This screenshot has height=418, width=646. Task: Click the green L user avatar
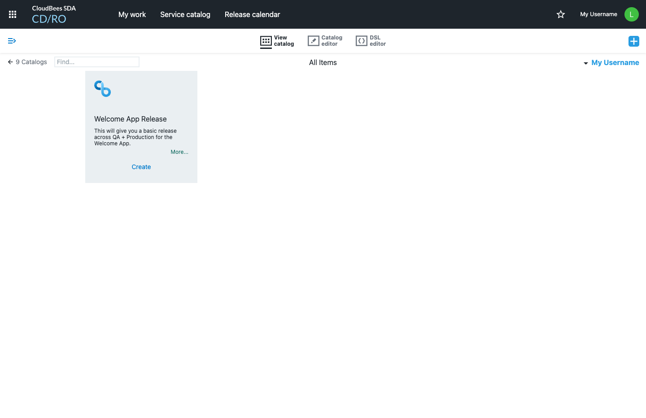pyautogui.click(x=632, y=14)
